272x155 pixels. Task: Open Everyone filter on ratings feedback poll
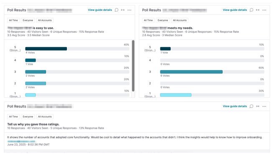28,117
